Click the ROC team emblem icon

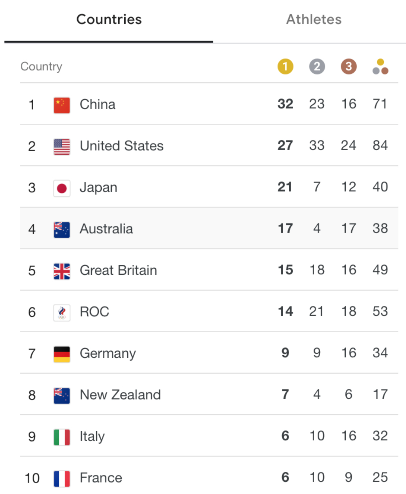coord(62,313)
